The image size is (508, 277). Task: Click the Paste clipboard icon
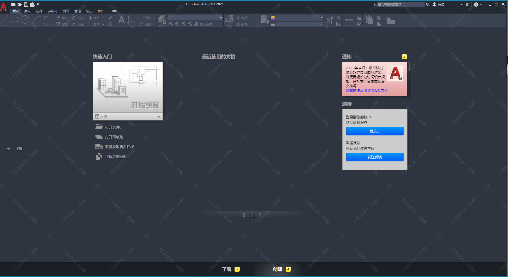pyautogui.click(x=369, y=20)
